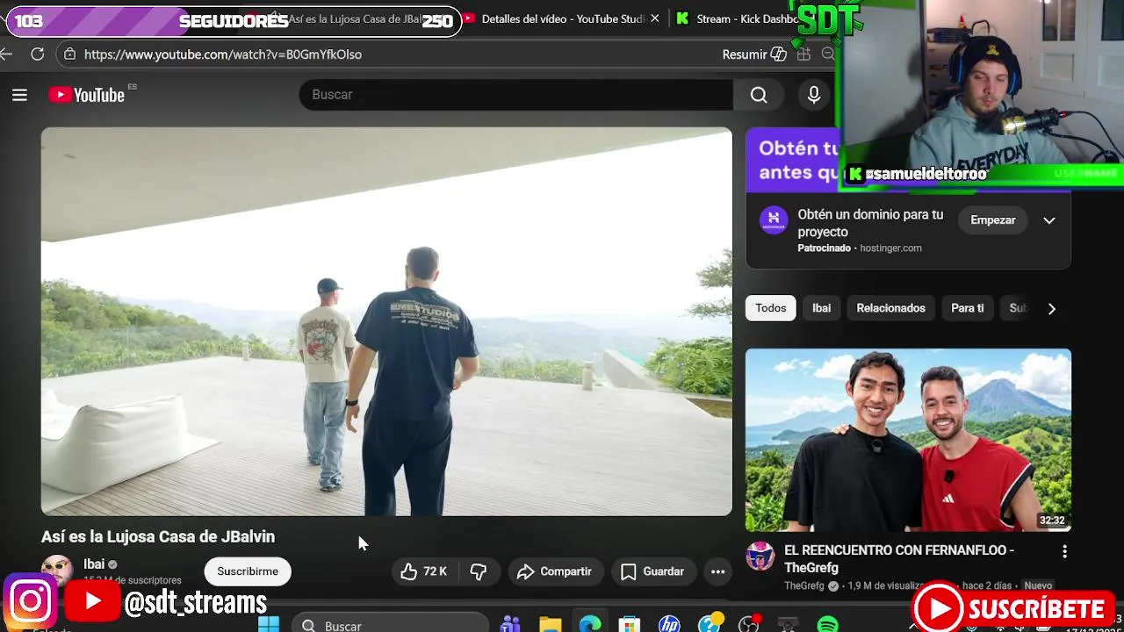The width and height of the screenshot is (1124, 632).
Task: Open the hostinger.com sponsored link
Action: 890,248
